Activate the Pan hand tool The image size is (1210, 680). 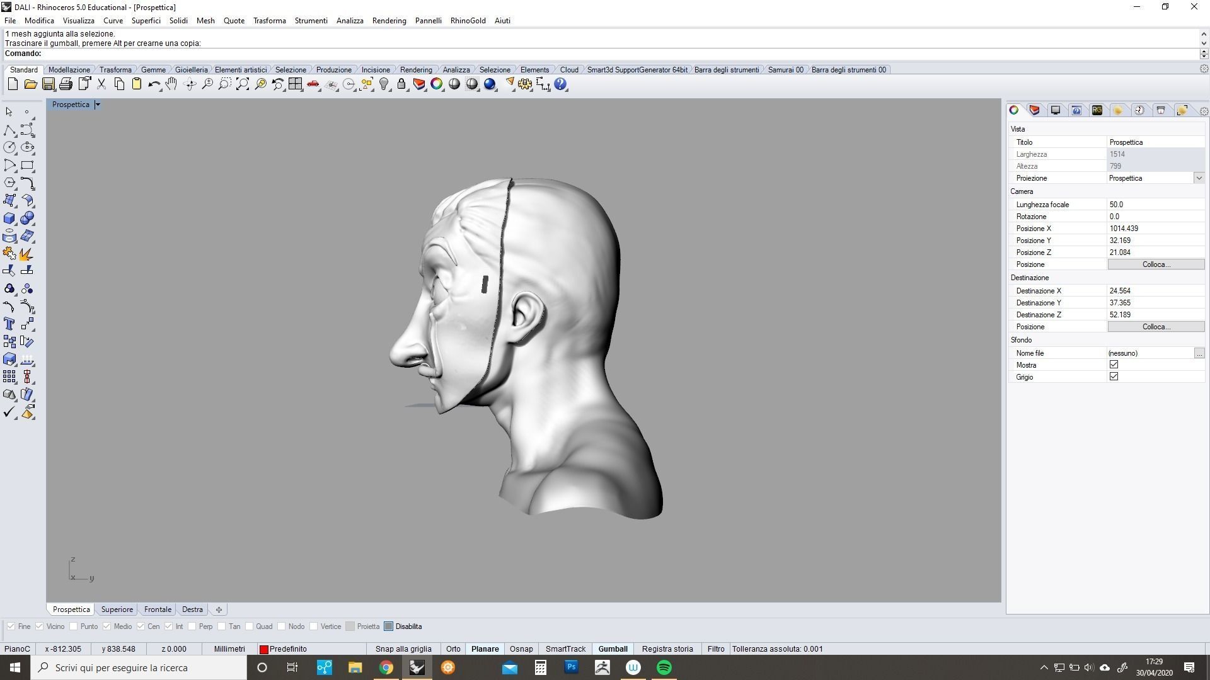tap(171, 84)
